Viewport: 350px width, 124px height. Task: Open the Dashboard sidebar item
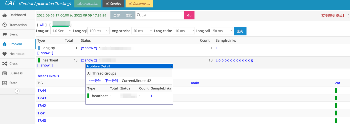click(17, 15)
